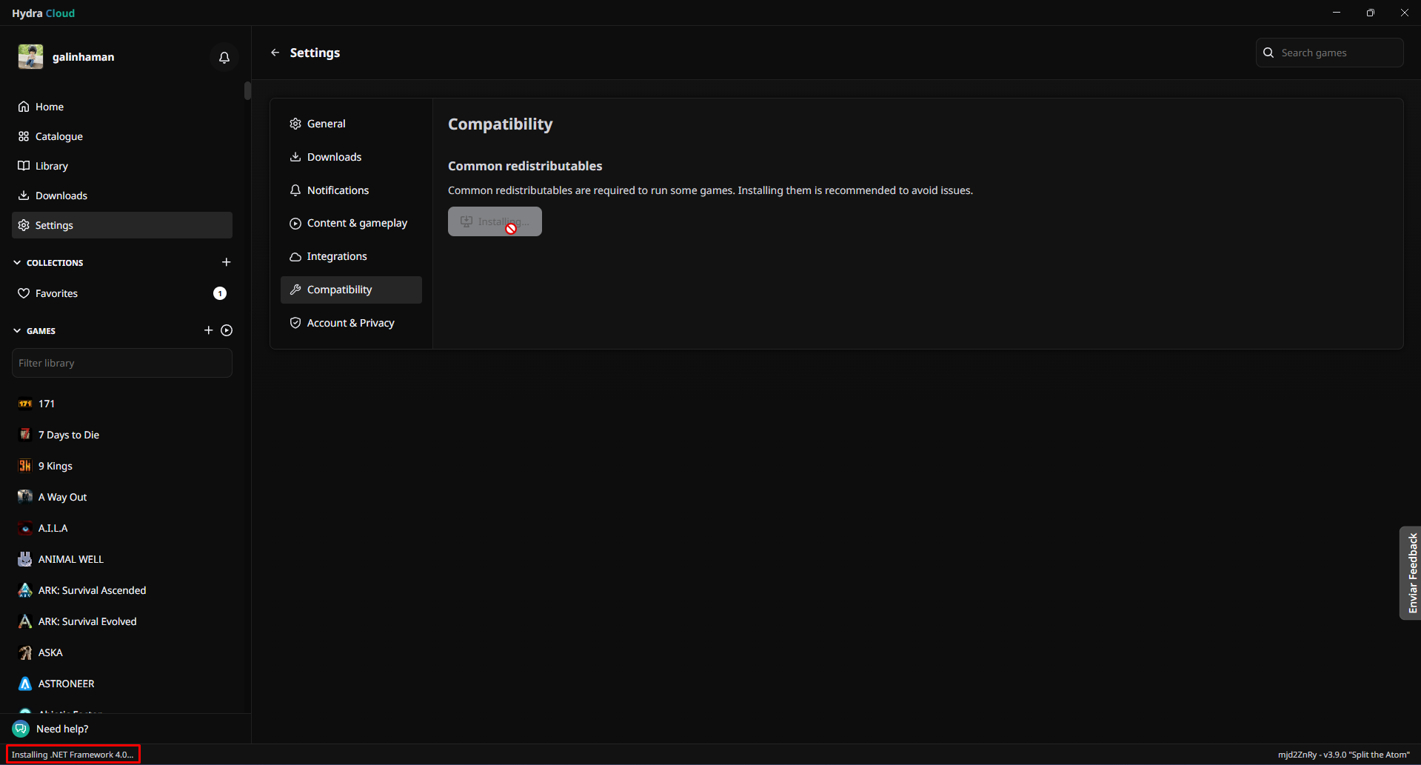Screen dimensions: 1421x765
Task: Go back using the arrow beside Settings
Action: [275, 53]
